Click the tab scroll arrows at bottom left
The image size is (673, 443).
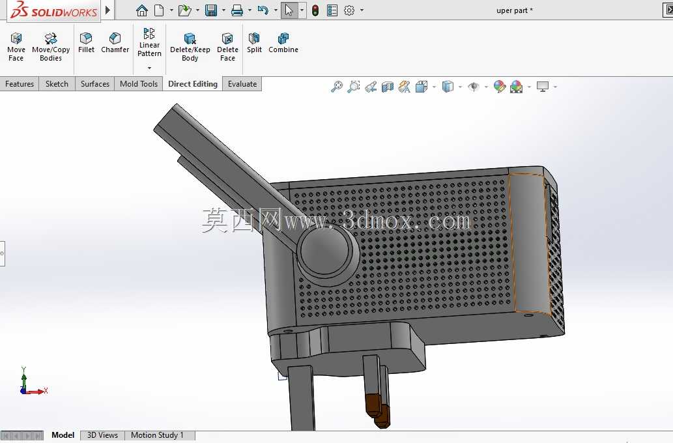pyautogui.click(x=21, y=436)
